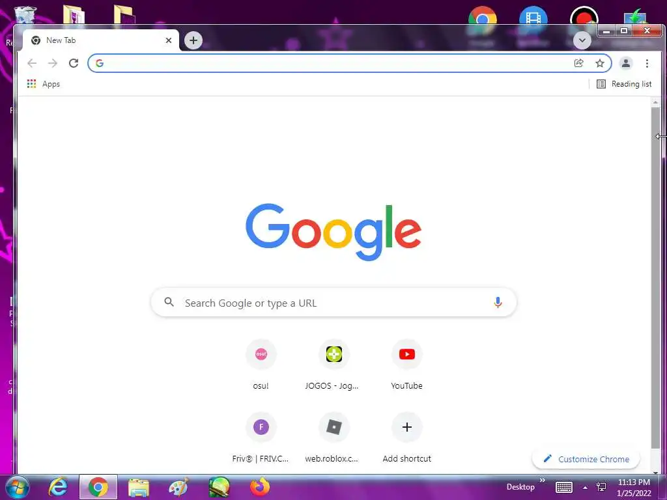Expand the Desktop toolbar chevron
Screen dimensions: 667x500
click(x=543, y=480)
